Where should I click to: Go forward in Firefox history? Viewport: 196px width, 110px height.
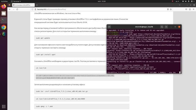click(x=13, y=9)
